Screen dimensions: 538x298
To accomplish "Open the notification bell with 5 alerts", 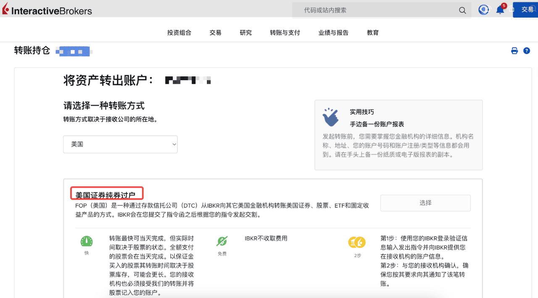I will (500, 10).
